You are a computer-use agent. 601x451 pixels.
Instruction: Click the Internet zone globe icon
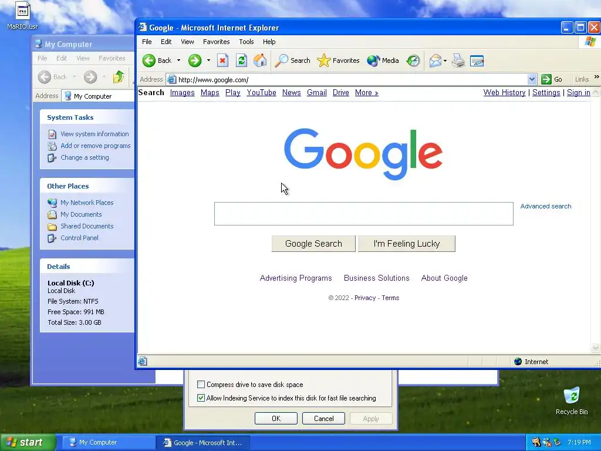pyautogui.click(x=518, y=361)
